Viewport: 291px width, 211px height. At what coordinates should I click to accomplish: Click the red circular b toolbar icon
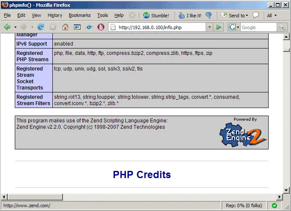pyautogui.click(x=101, y=27)
